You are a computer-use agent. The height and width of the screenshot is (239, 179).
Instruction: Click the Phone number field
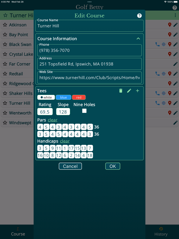(89, 50)
